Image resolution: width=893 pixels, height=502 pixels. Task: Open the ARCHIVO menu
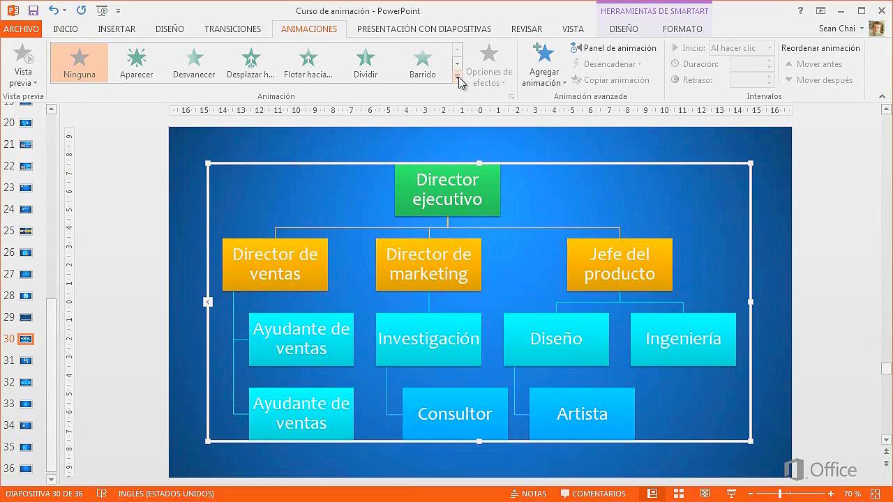coord(21,29)
